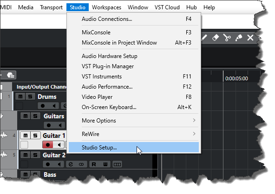
Task: Solo the Guitar 1 track
Action: tap(35, 136)
